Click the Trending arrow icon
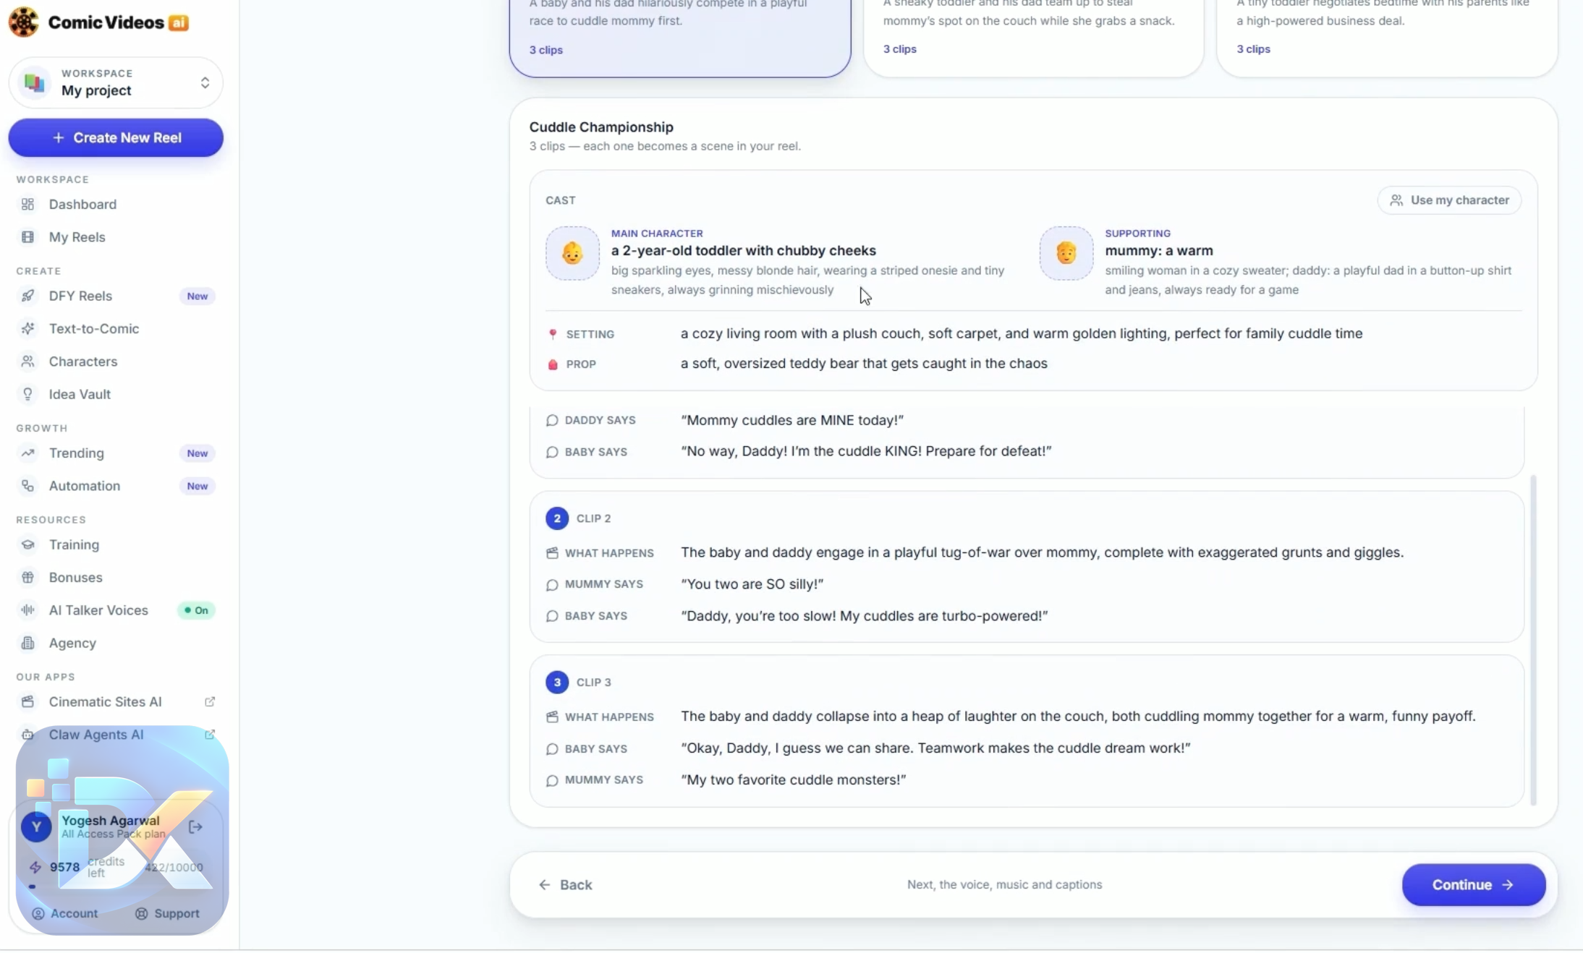 point(27,453)
